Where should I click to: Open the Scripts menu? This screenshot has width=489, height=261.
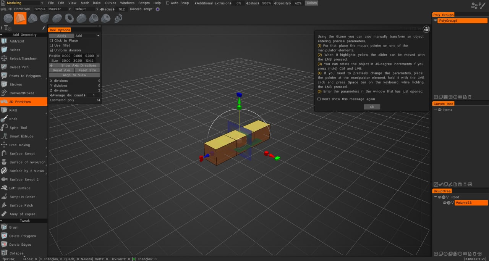click(x=144, y=3)
